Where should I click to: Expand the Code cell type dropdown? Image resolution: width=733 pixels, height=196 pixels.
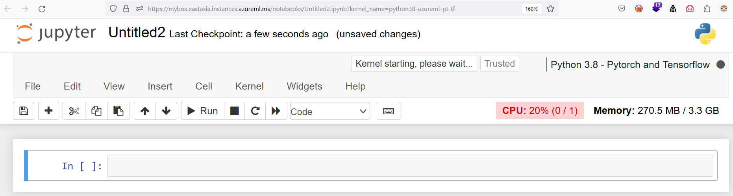coord(329,111)
